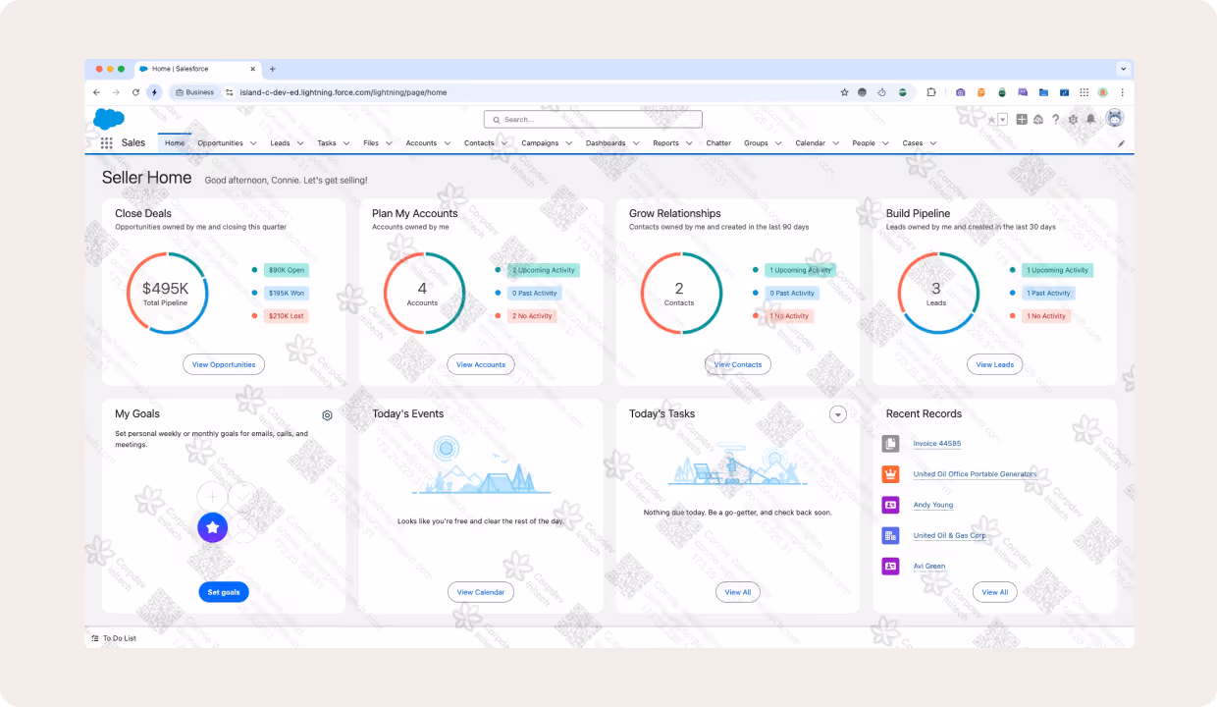Open the To Do List utility item
Screen dimensions: 1217x707
point(114,638)
